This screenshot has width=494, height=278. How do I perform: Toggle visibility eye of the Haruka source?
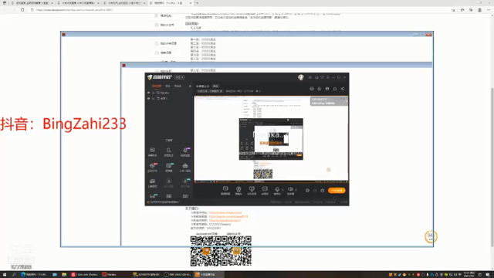(x=148, y=93)
